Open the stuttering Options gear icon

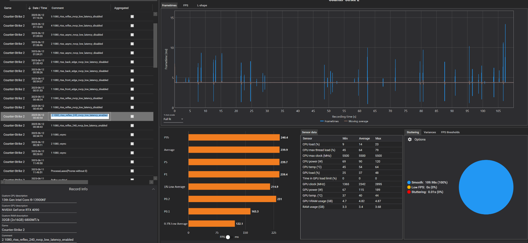(410, 139)
